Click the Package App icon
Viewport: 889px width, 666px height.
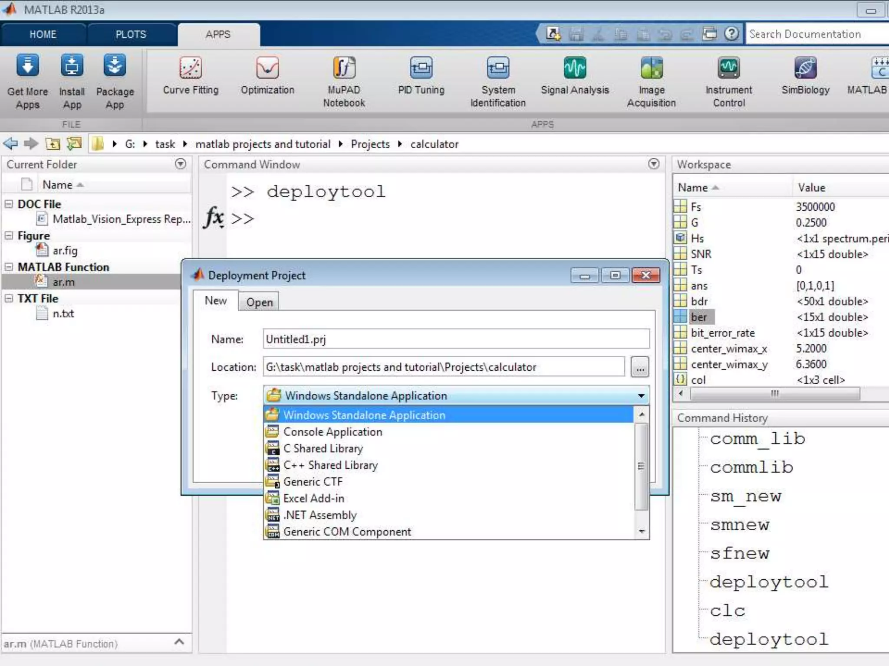115,82
